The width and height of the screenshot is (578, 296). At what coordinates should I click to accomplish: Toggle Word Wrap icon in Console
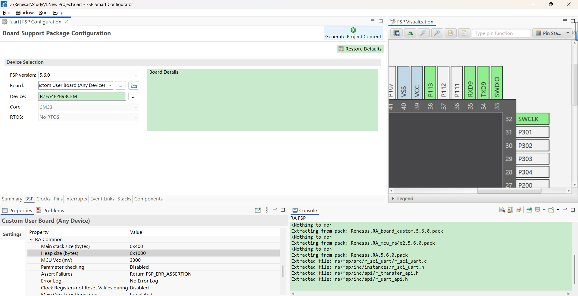519,210
